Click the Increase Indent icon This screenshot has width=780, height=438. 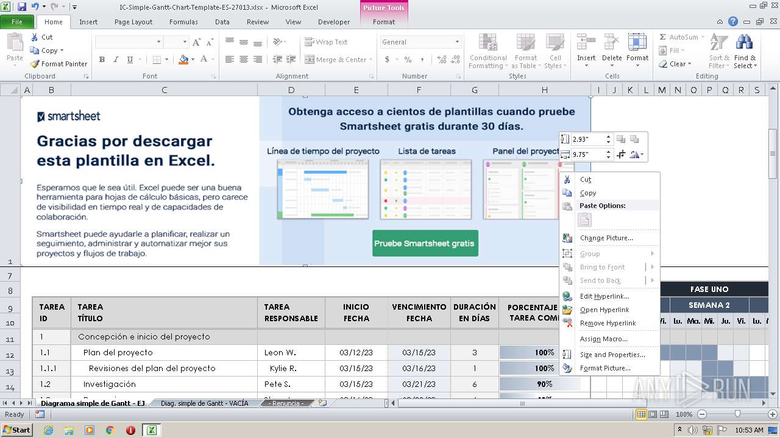(291, 60)
